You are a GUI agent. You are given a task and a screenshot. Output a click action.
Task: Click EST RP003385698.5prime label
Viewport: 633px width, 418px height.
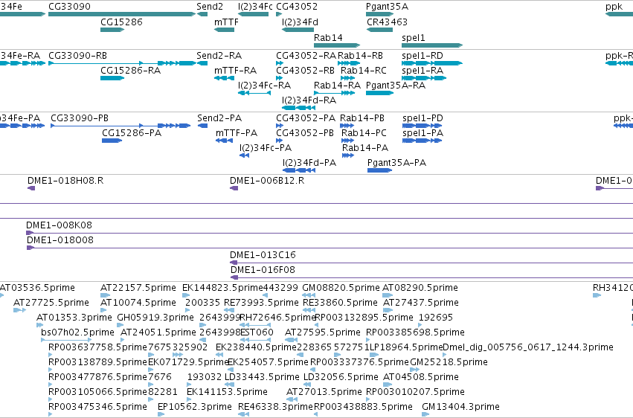(415, 332)
